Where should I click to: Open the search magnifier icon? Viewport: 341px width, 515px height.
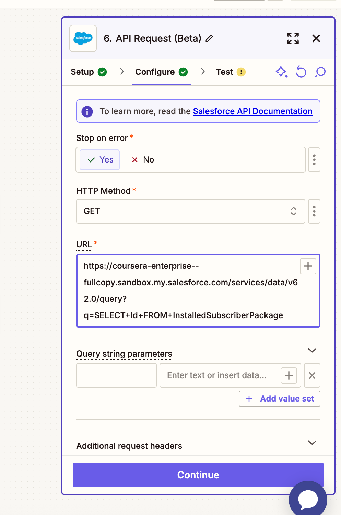coord(320,72)
